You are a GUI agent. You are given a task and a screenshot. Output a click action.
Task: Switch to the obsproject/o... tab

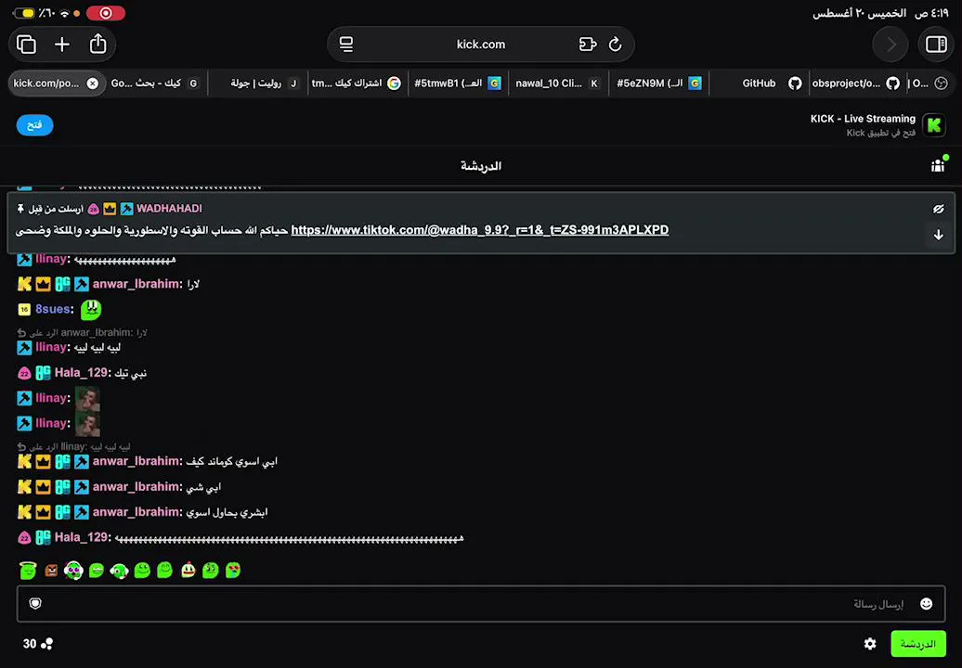[x=855, y=83]
